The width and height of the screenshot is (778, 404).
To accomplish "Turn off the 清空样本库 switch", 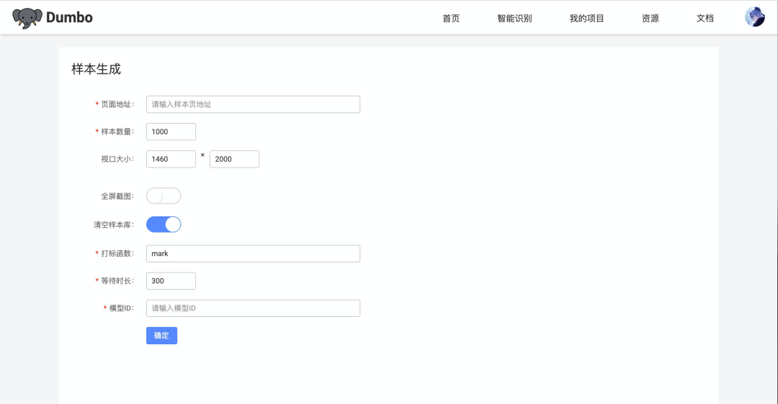I will (164, 224).
